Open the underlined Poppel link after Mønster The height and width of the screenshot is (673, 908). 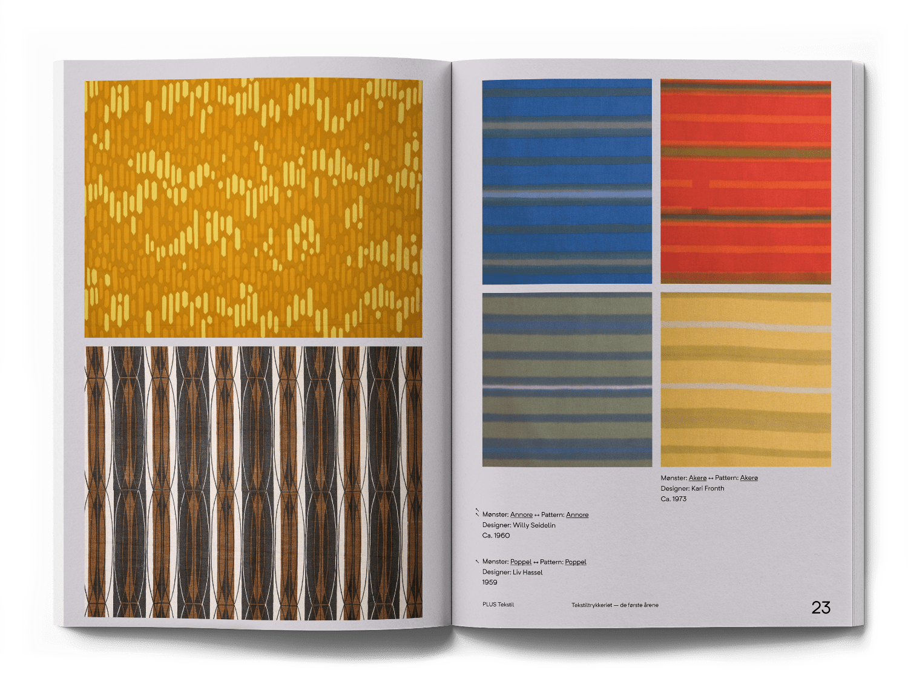[521, 562]
